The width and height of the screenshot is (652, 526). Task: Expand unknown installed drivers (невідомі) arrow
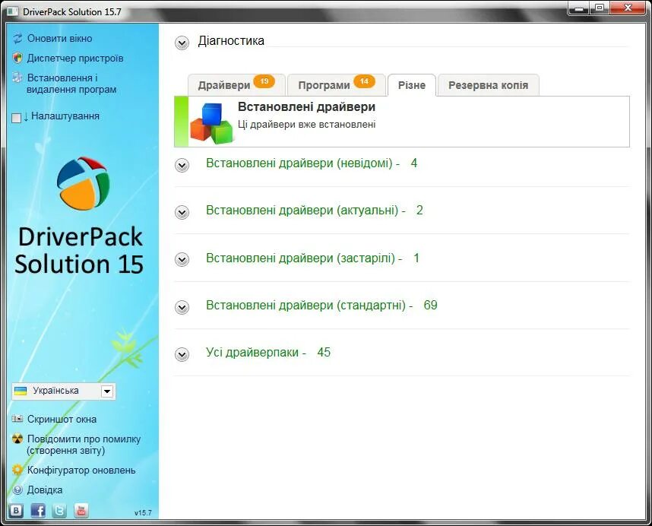pos(182,165)
